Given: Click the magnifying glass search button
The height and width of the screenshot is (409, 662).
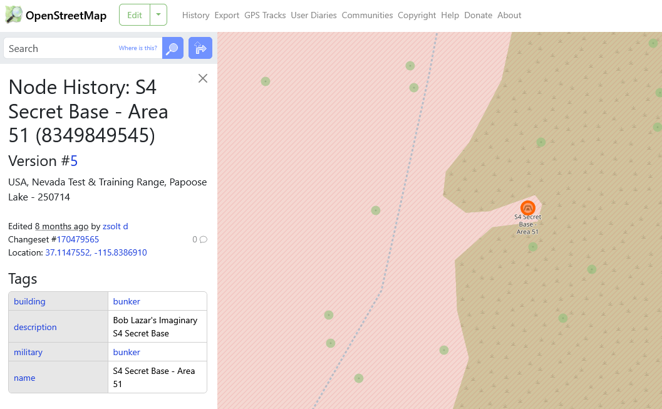Looking at the screenshot, I should (x=172, y=48).
